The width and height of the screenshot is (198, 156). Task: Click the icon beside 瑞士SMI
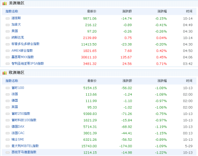tap(8, 140)
